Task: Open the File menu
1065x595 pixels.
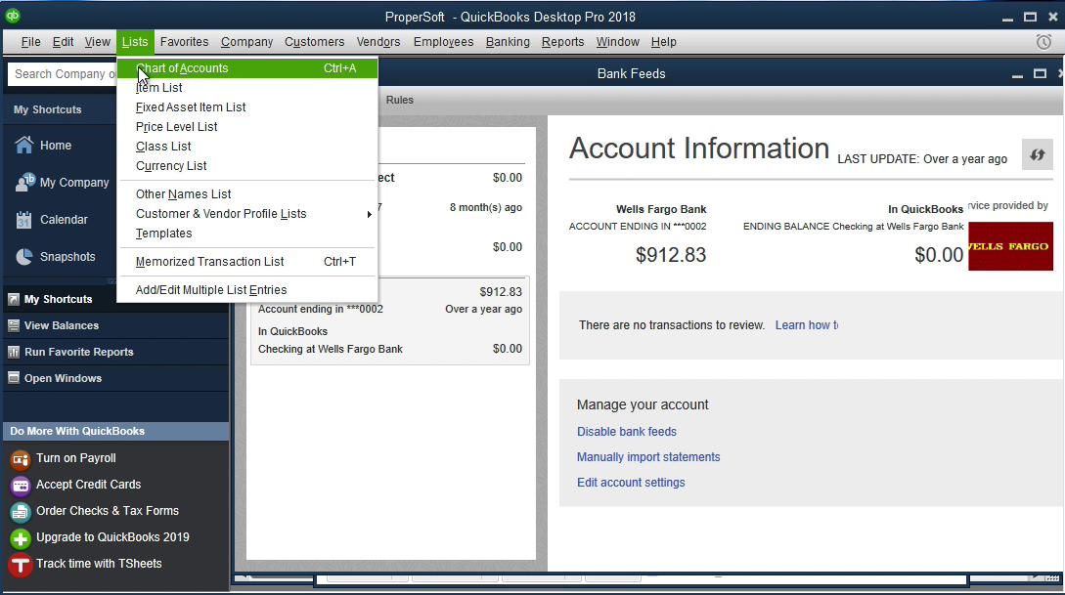Action: click(x=30, y=42)
